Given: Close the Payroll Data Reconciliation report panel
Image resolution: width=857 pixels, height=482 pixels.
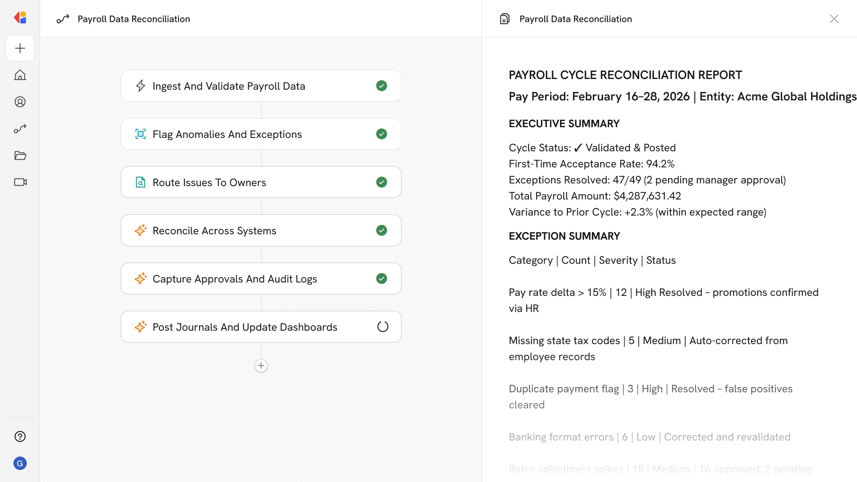Looking at the screenshot, I should [834, 19].
